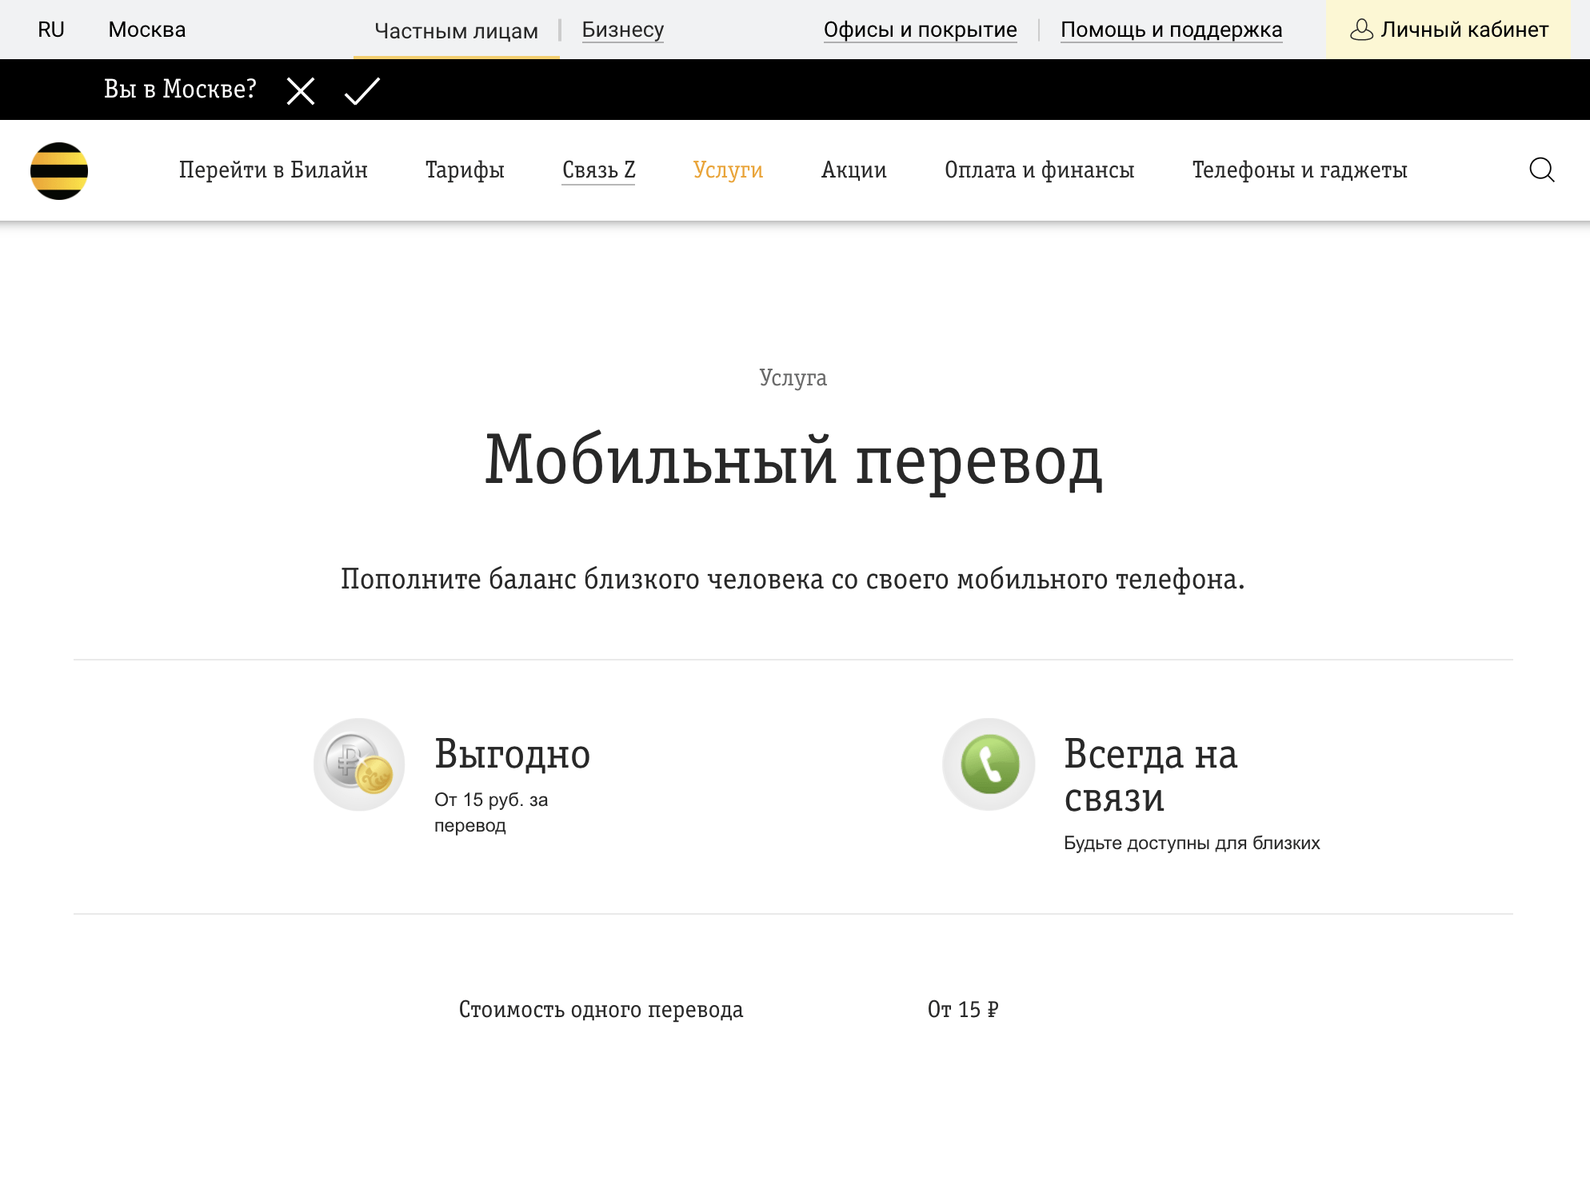Viewport: 1590px width, 1185px height.
Task: Open the search magnifier icon
Action: 1542,170
